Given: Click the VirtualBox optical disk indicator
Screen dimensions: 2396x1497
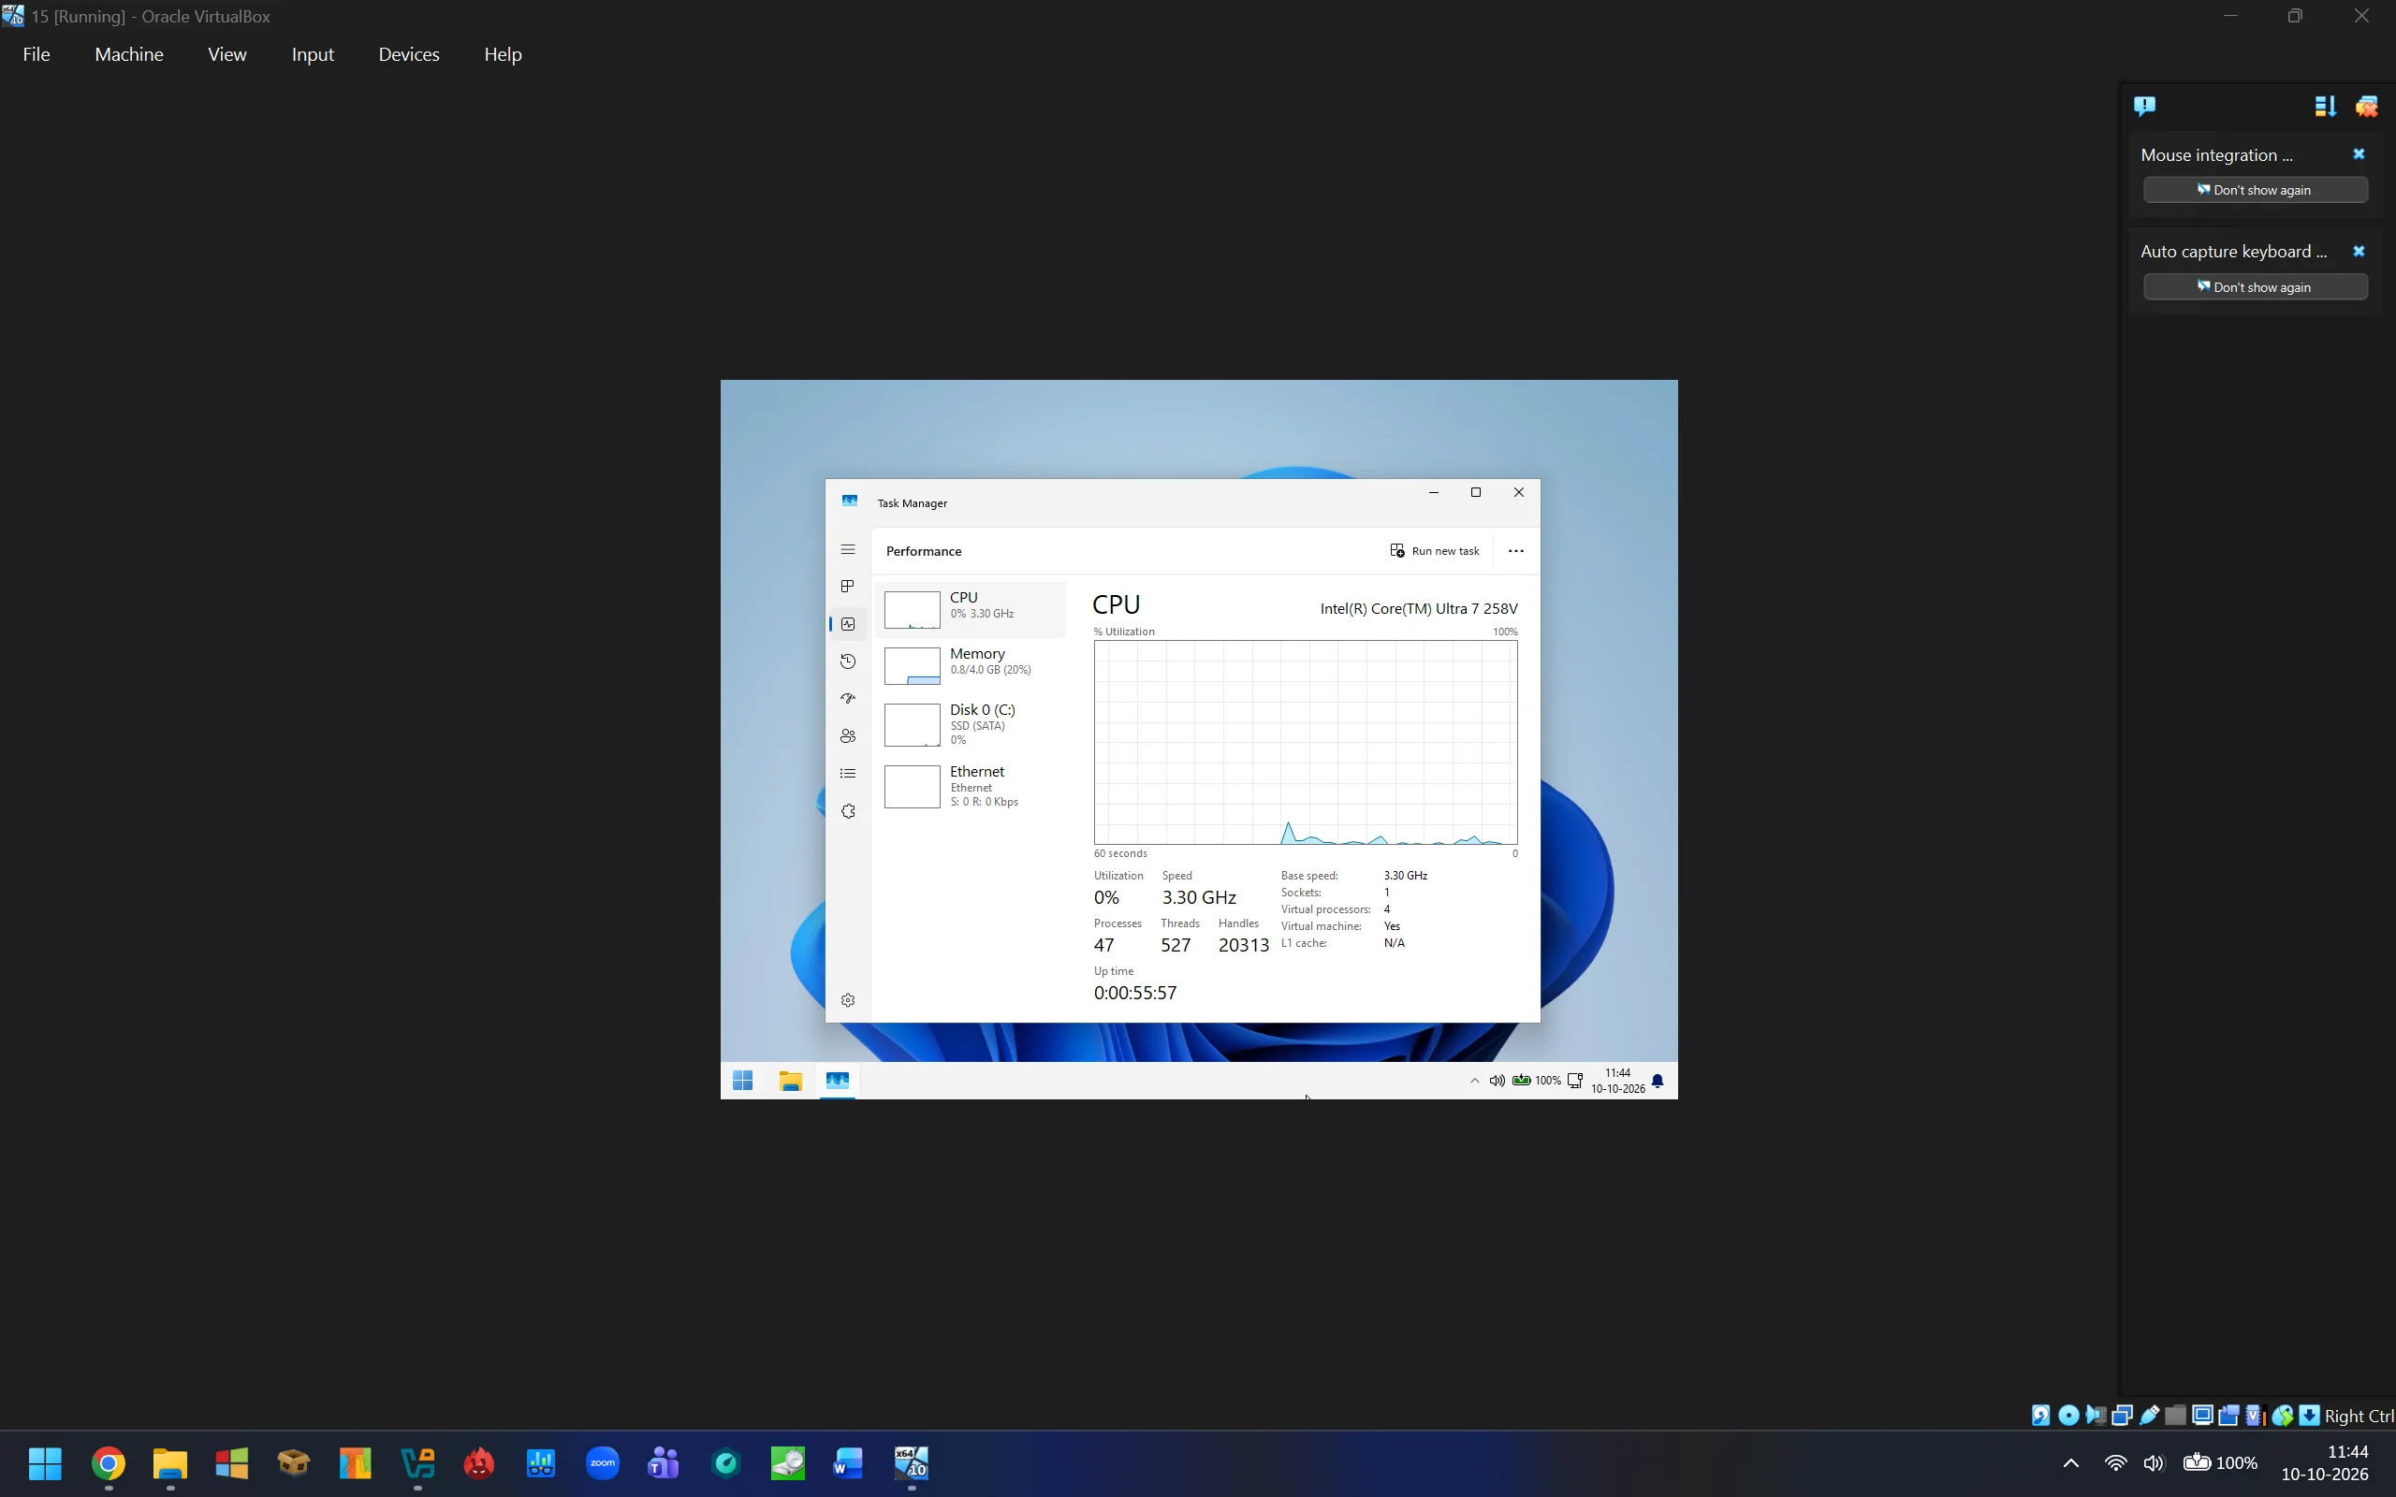Looking at the screenshot, I should click(2068, 1415).
